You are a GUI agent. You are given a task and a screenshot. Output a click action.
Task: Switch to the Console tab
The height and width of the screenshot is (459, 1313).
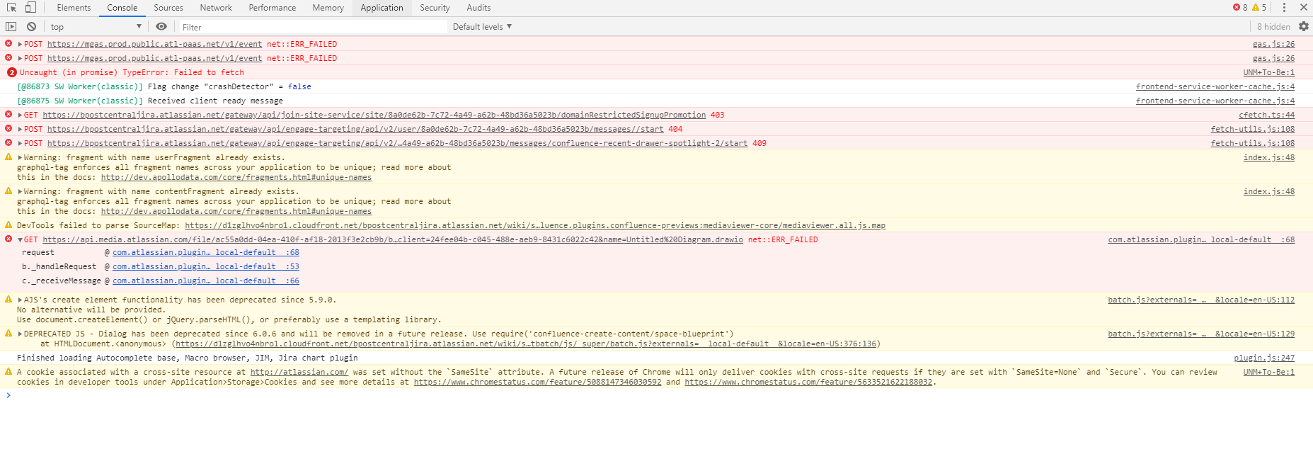(x=122, y=8)
